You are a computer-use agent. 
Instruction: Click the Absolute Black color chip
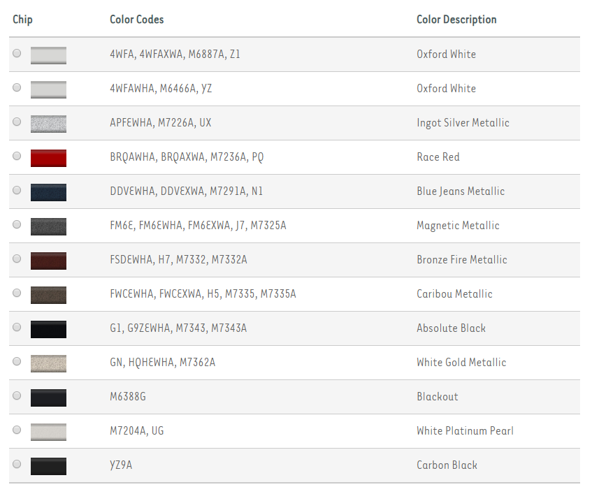[x=48, y=328]
